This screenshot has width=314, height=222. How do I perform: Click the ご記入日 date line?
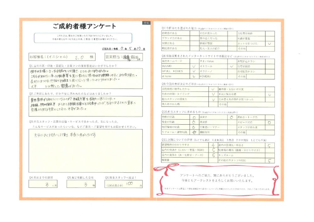click(123, 49)
